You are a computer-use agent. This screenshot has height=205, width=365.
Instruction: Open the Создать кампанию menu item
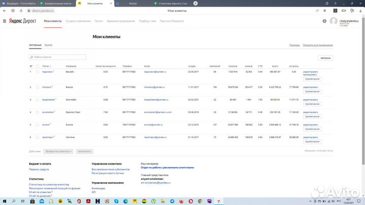coord(78,21)
